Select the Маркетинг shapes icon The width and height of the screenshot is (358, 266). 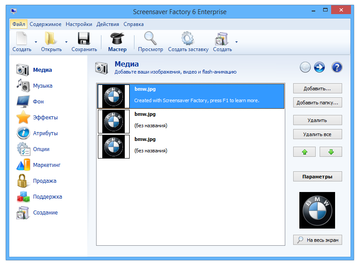coord(23,165)
